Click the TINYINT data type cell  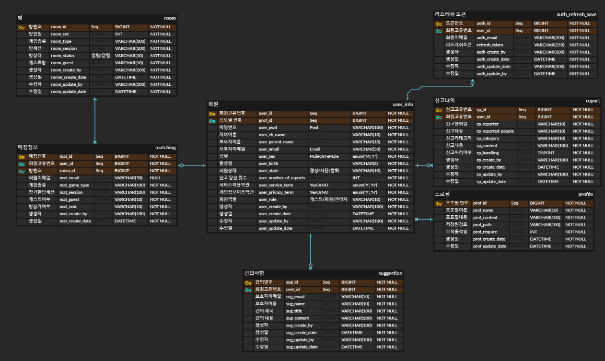pyautogui.click(x=553, y=152)
